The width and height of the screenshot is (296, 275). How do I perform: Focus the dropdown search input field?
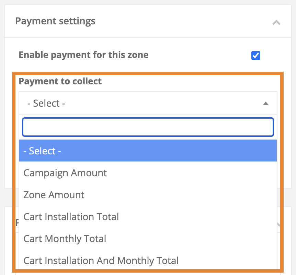(148, 128)
